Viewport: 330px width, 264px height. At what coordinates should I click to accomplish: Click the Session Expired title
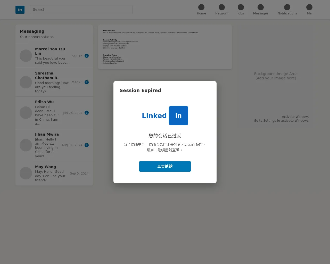click(140, 90)
